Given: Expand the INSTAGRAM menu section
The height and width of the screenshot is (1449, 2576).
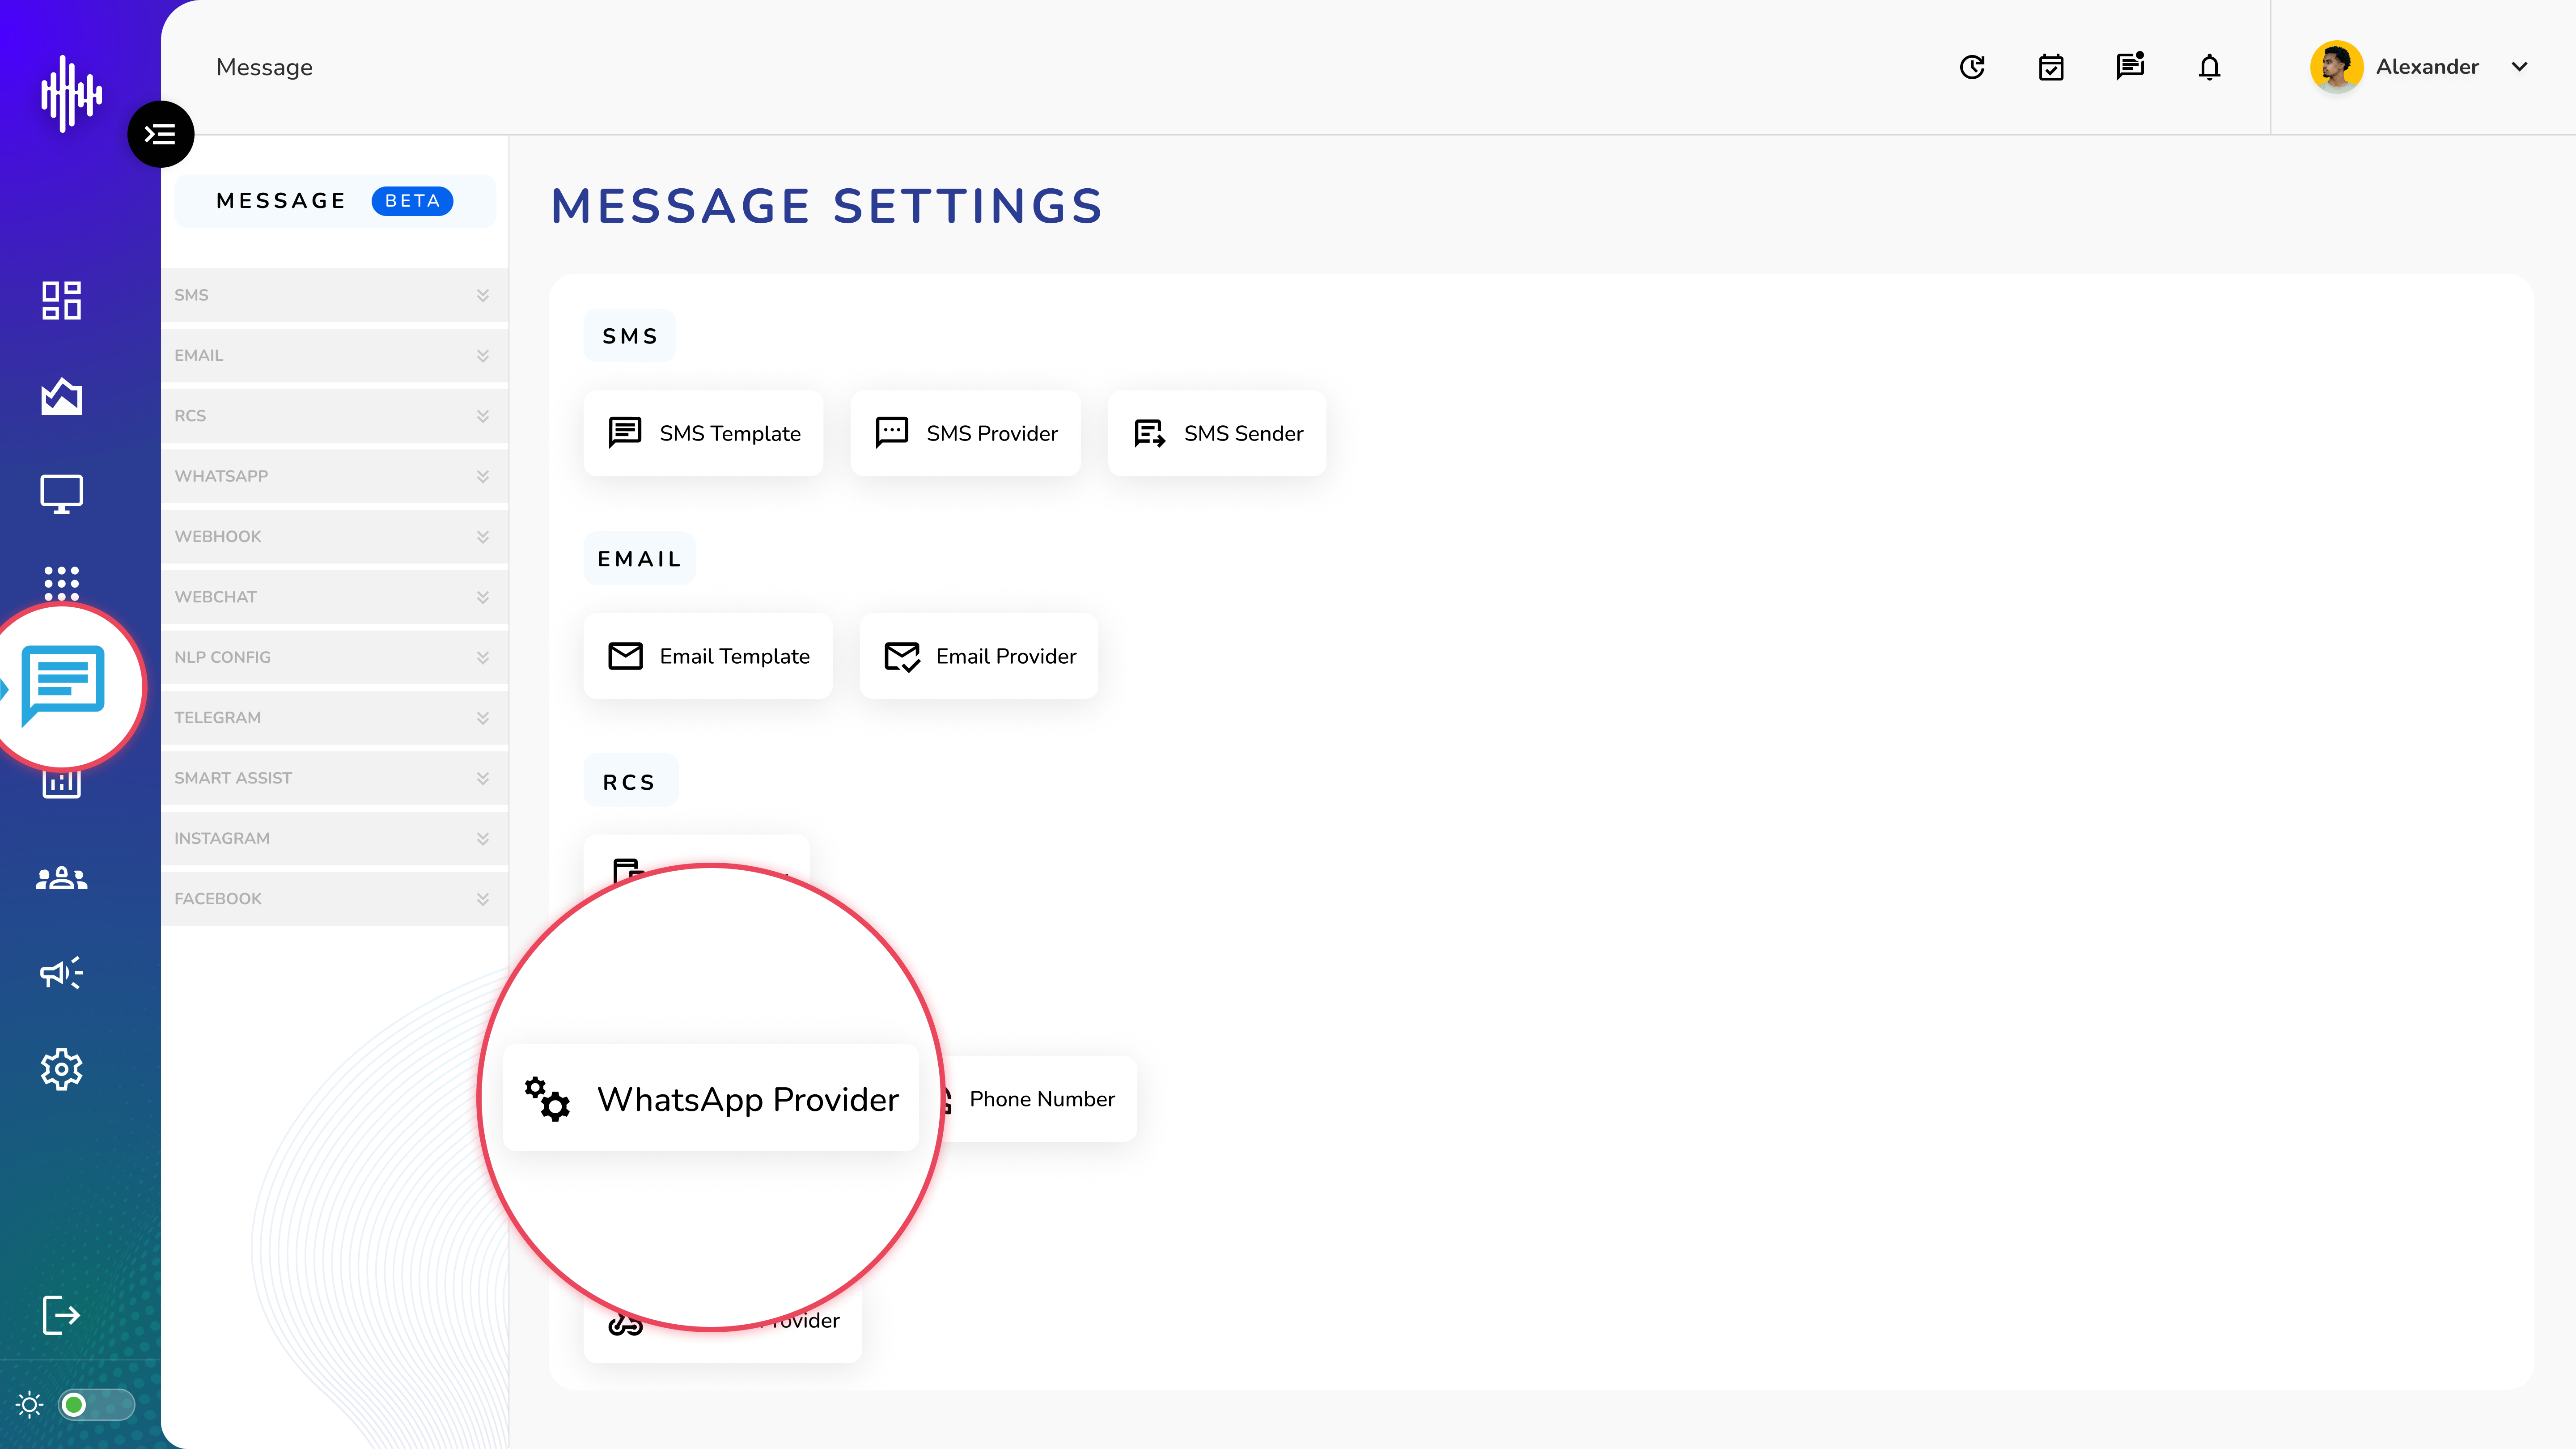Looking at the screenshot, I should click(x=334, y=838).
